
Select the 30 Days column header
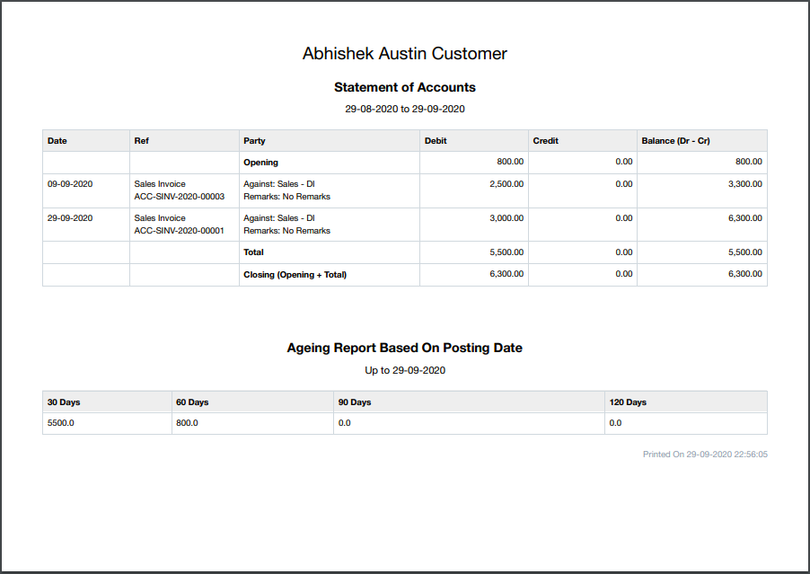[x=64, y=402]
